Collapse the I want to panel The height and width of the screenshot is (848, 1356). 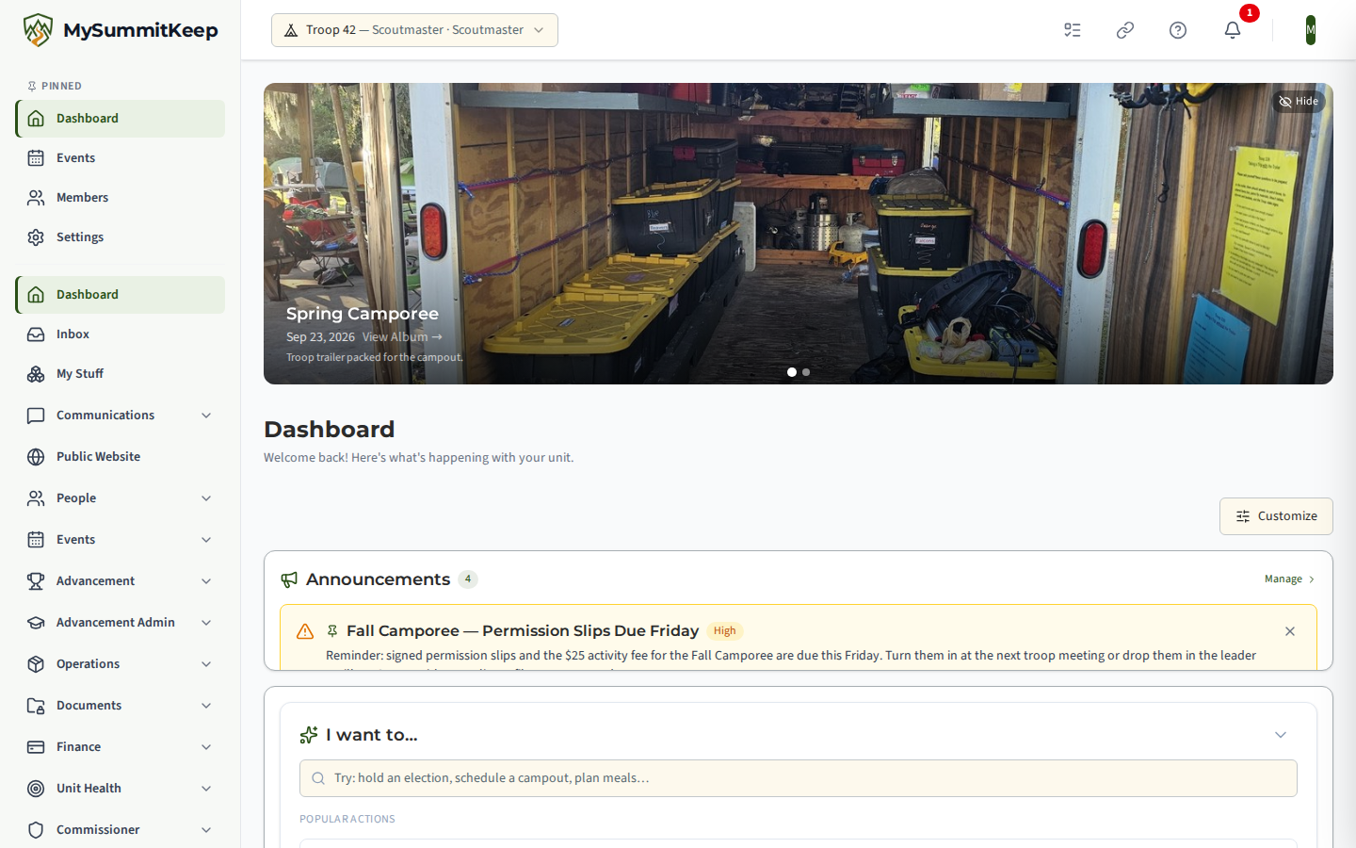coord(1281,735)
